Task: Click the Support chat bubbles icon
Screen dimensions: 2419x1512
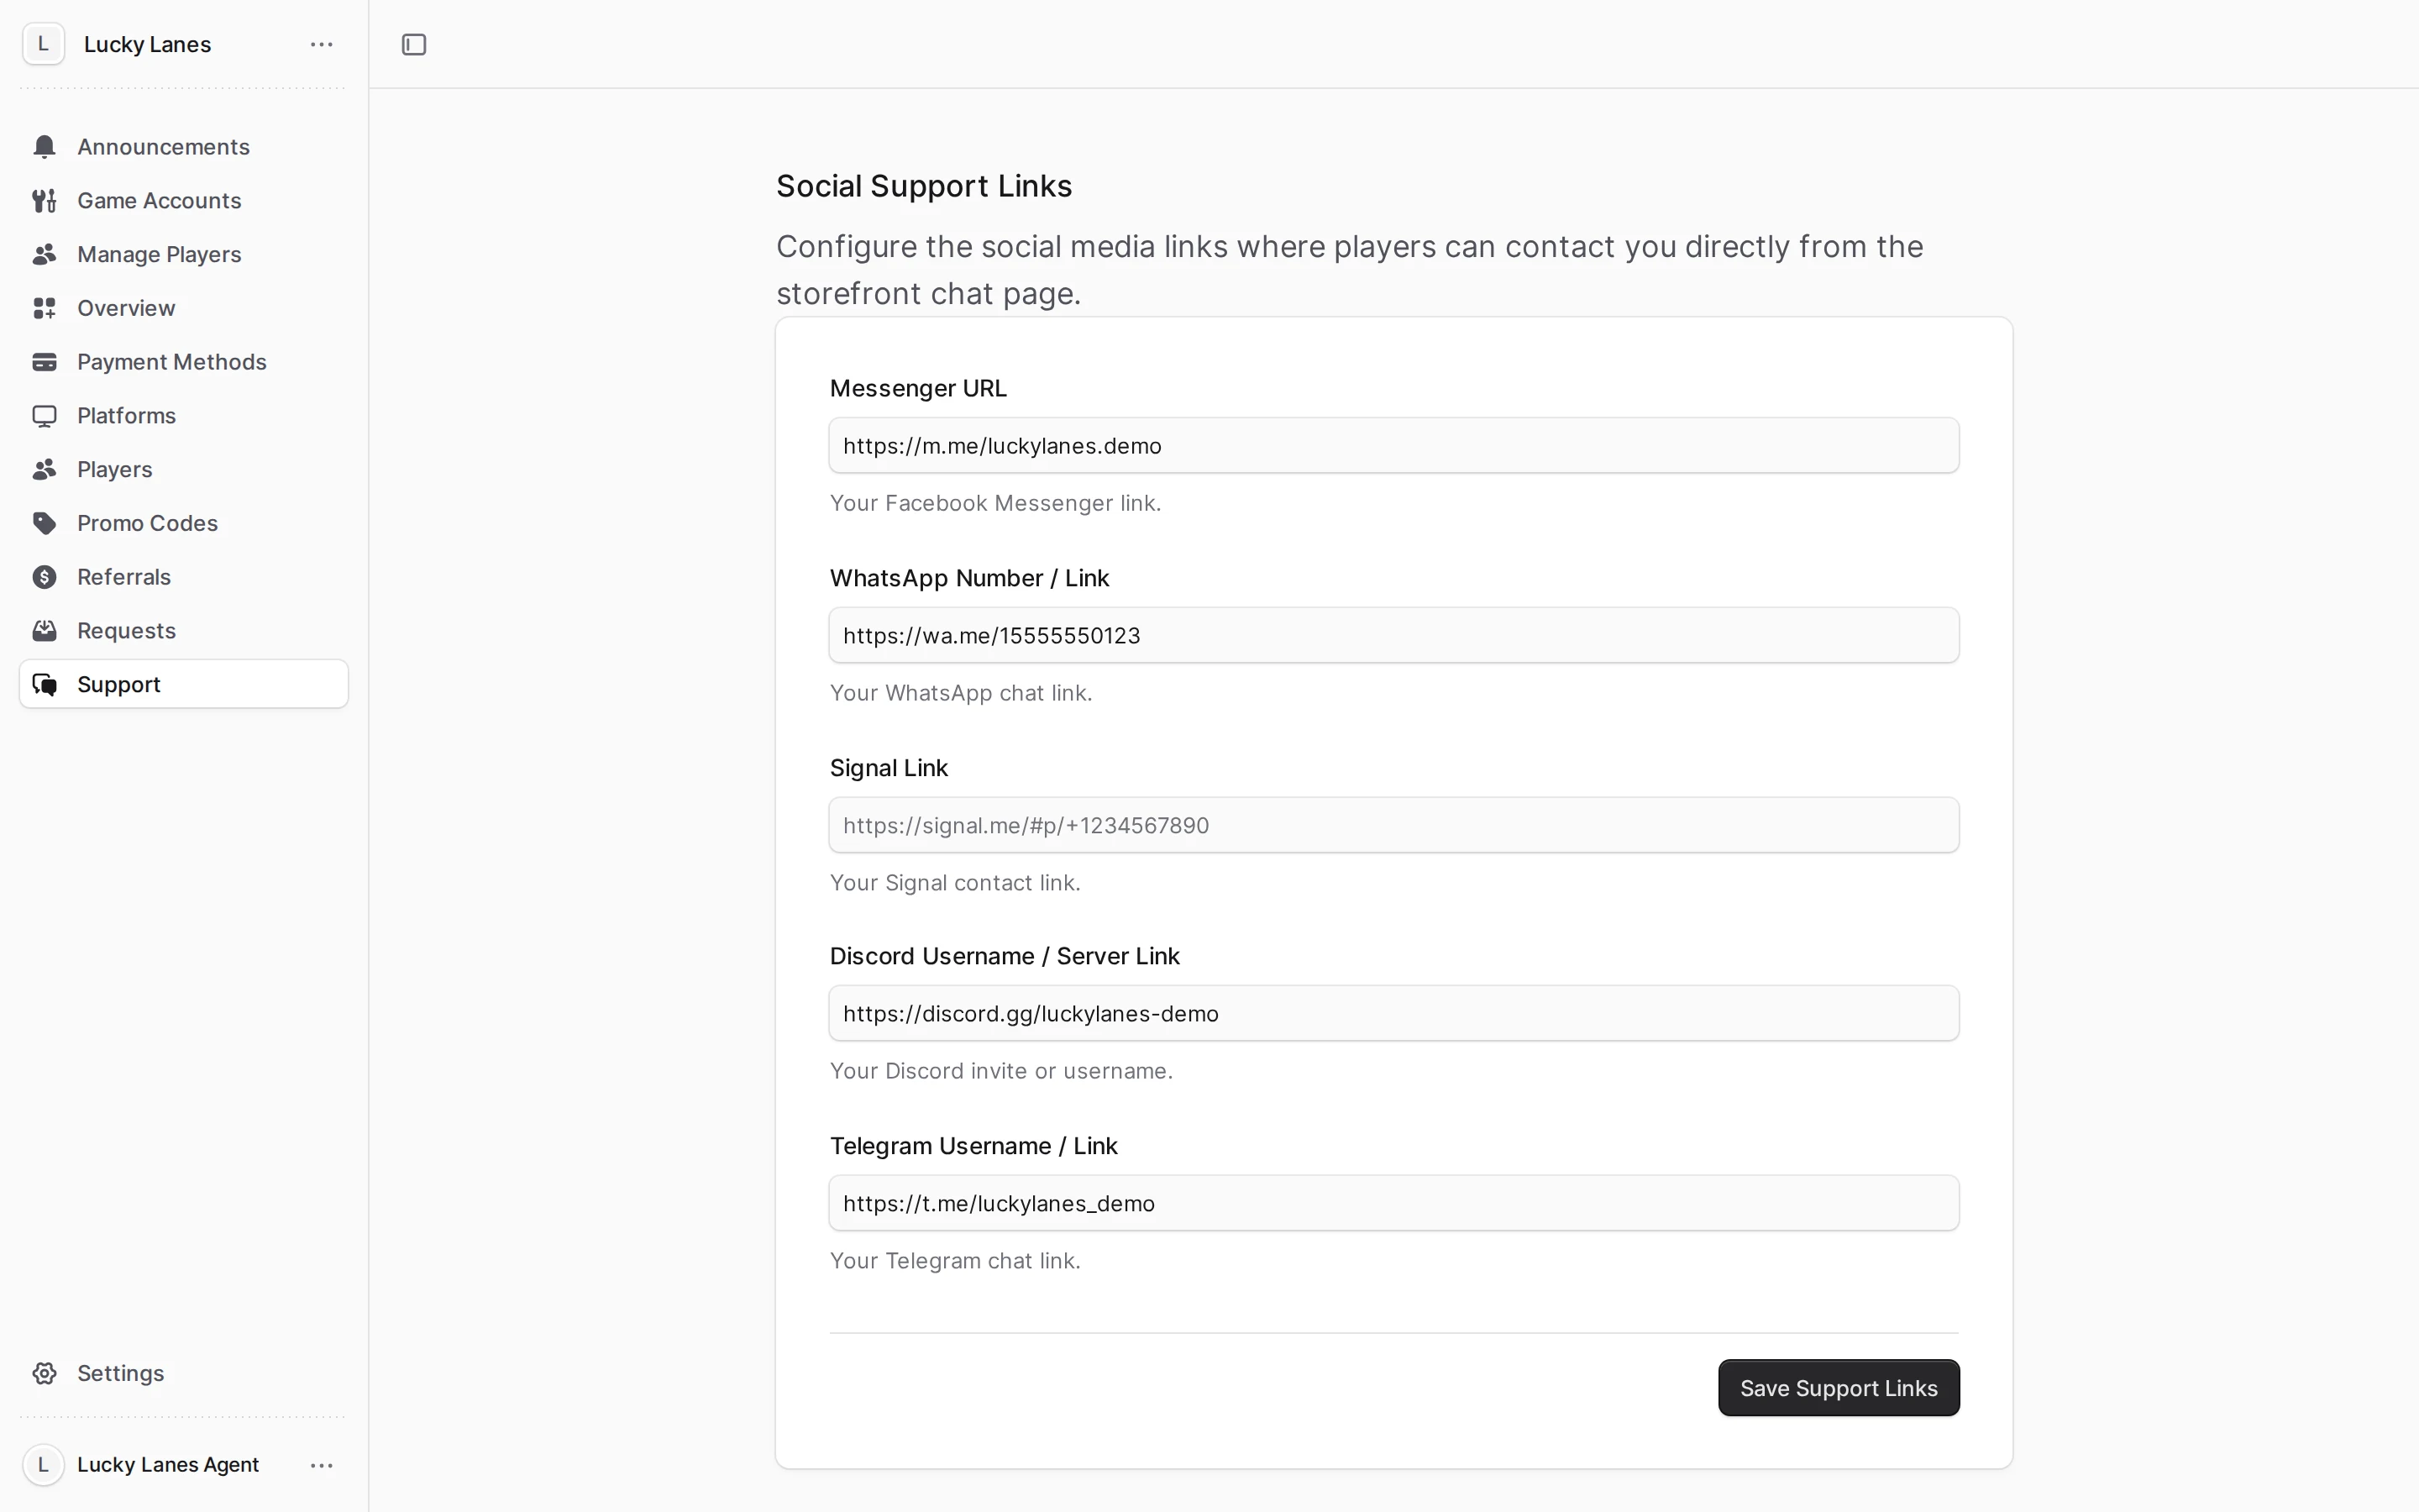Action: click(x=44, y=685)
